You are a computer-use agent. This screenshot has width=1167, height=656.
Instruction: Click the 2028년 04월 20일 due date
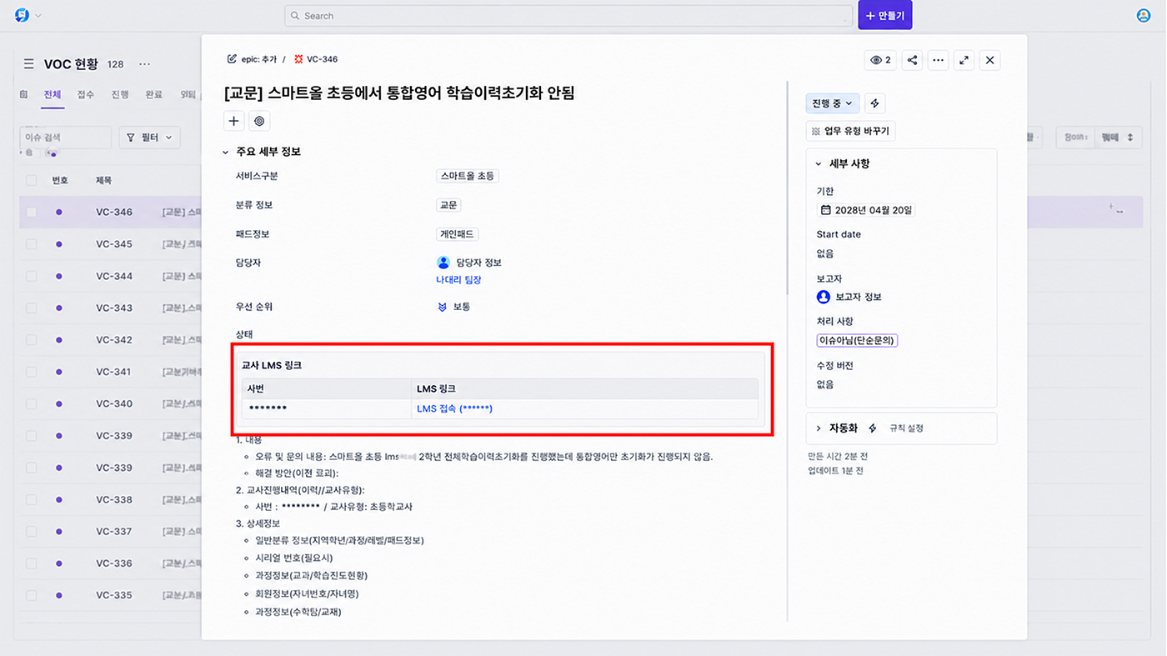tap(866, 210)
